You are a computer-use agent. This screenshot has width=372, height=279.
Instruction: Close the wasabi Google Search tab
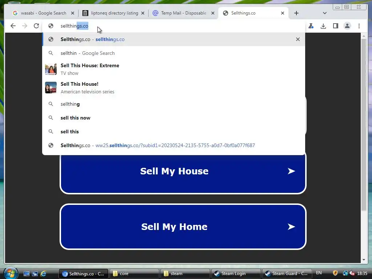pos(73,13)
